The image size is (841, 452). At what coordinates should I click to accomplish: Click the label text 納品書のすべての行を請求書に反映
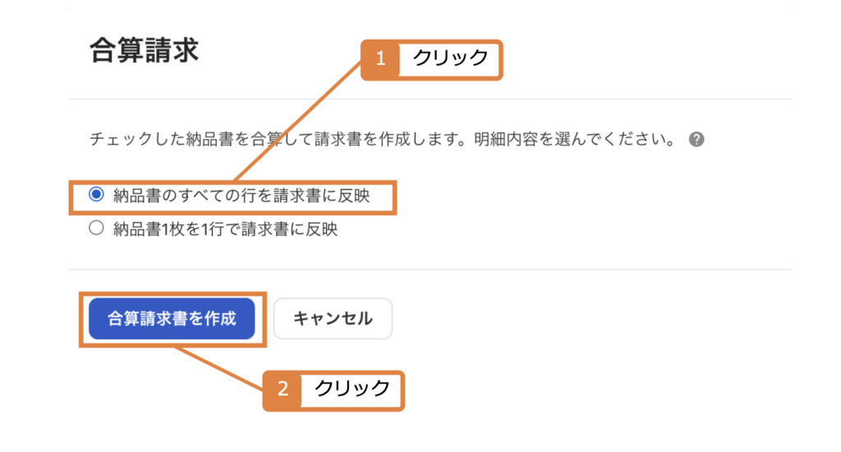click(241, 196)
